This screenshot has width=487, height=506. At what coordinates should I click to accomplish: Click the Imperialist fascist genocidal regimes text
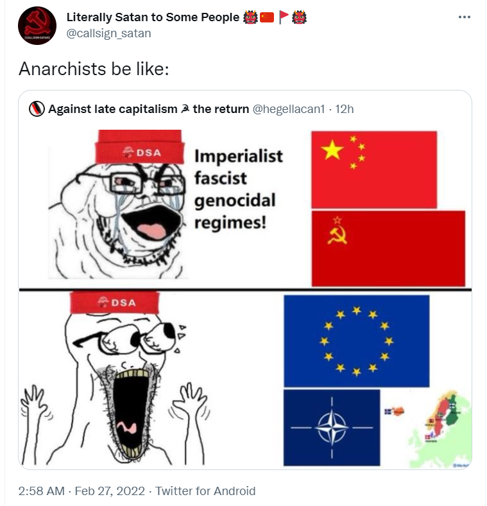click(238, 189)
